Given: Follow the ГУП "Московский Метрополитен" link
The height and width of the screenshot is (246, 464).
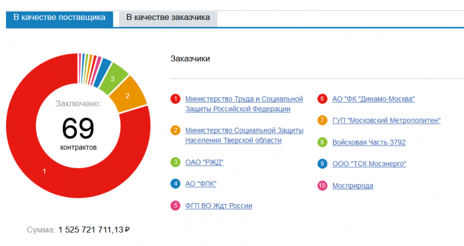Looking at the screenshot, I should (x=386, y=120).
